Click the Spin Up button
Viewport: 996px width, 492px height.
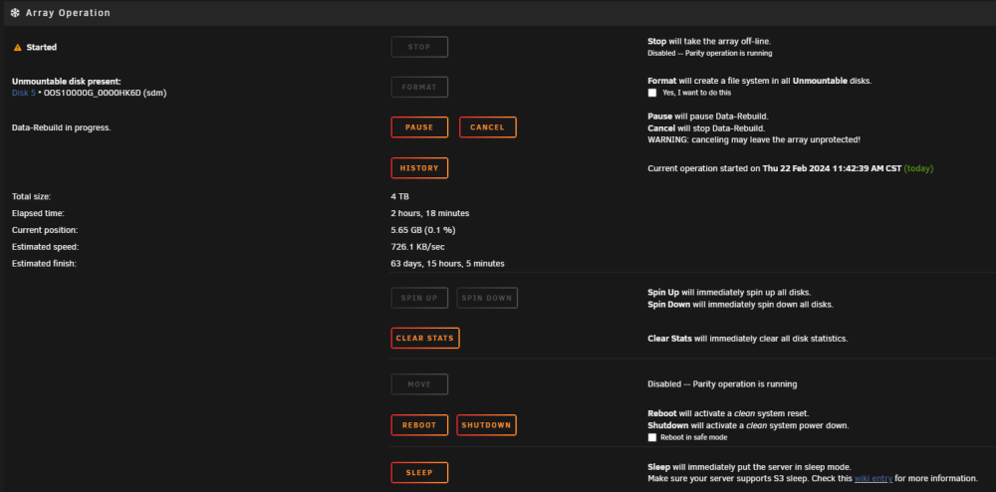coord(419,298)
